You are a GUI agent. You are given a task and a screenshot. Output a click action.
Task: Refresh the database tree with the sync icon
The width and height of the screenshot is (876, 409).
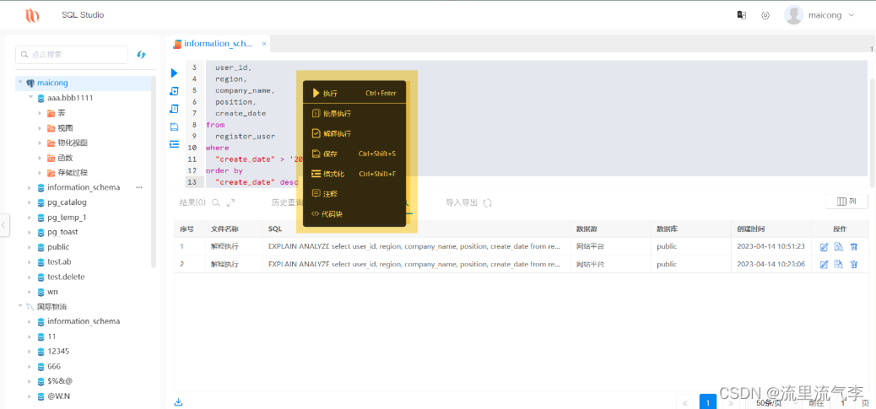click(x=141, y=55)
